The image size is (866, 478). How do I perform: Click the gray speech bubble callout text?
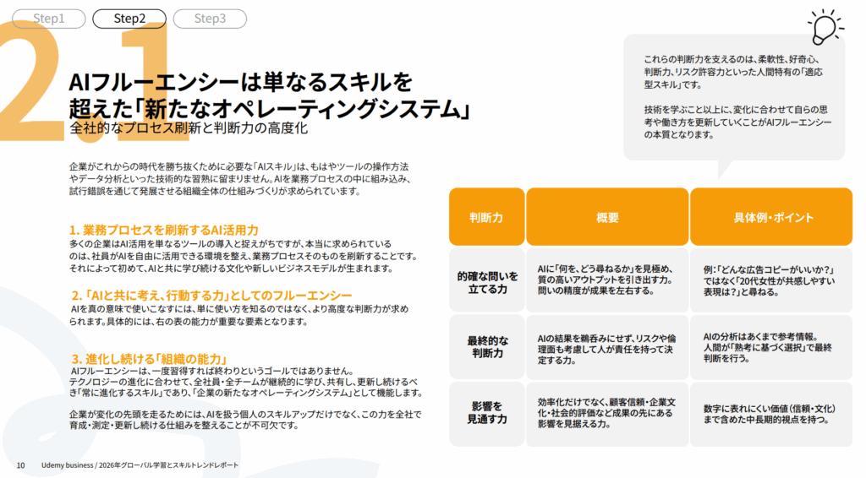(732, 96)
